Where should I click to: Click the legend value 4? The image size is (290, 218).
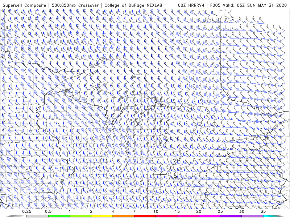click(113, 211)
